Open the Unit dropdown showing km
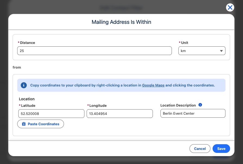Viewport: 243px width, 164px height. coord(202,51)
